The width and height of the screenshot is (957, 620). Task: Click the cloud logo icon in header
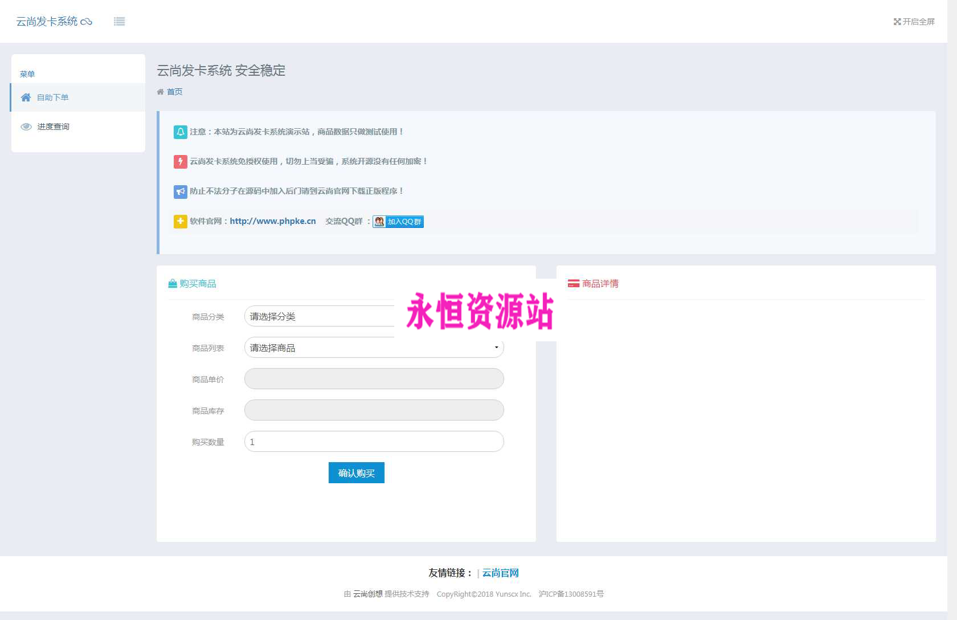tap(87, 22)
